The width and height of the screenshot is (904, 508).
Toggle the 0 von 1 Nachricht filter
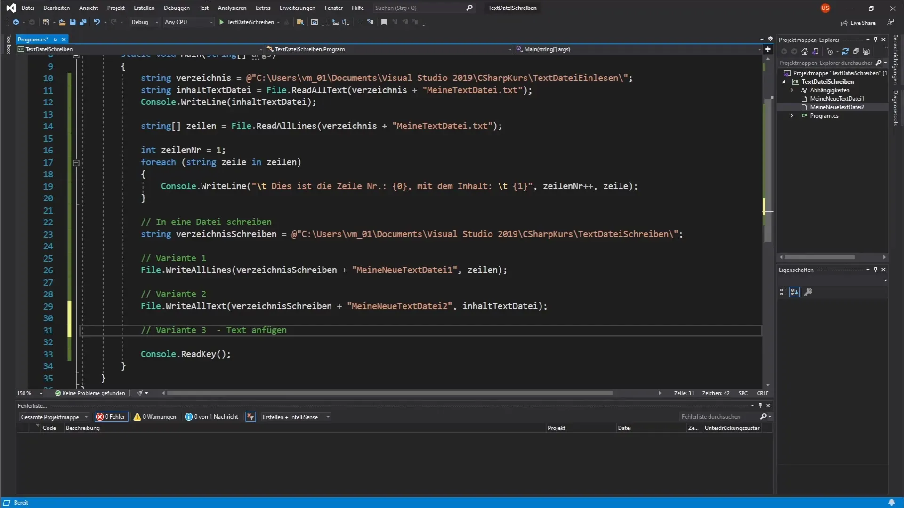click(212, 417)
